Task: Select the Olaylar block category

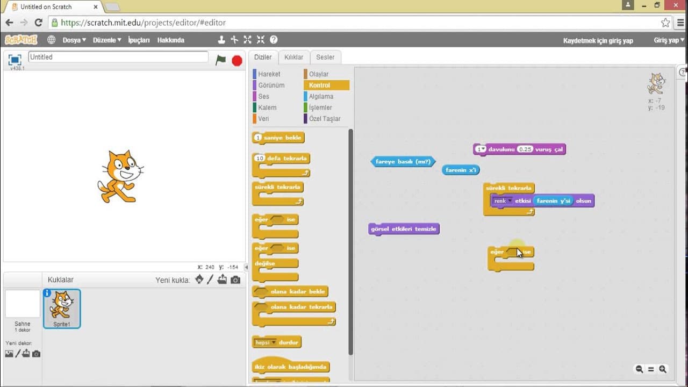Action: point(318,74)
